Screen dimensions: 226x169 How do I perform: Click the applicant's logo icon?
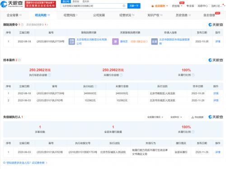pyautogui.click(x=154, y=41)
